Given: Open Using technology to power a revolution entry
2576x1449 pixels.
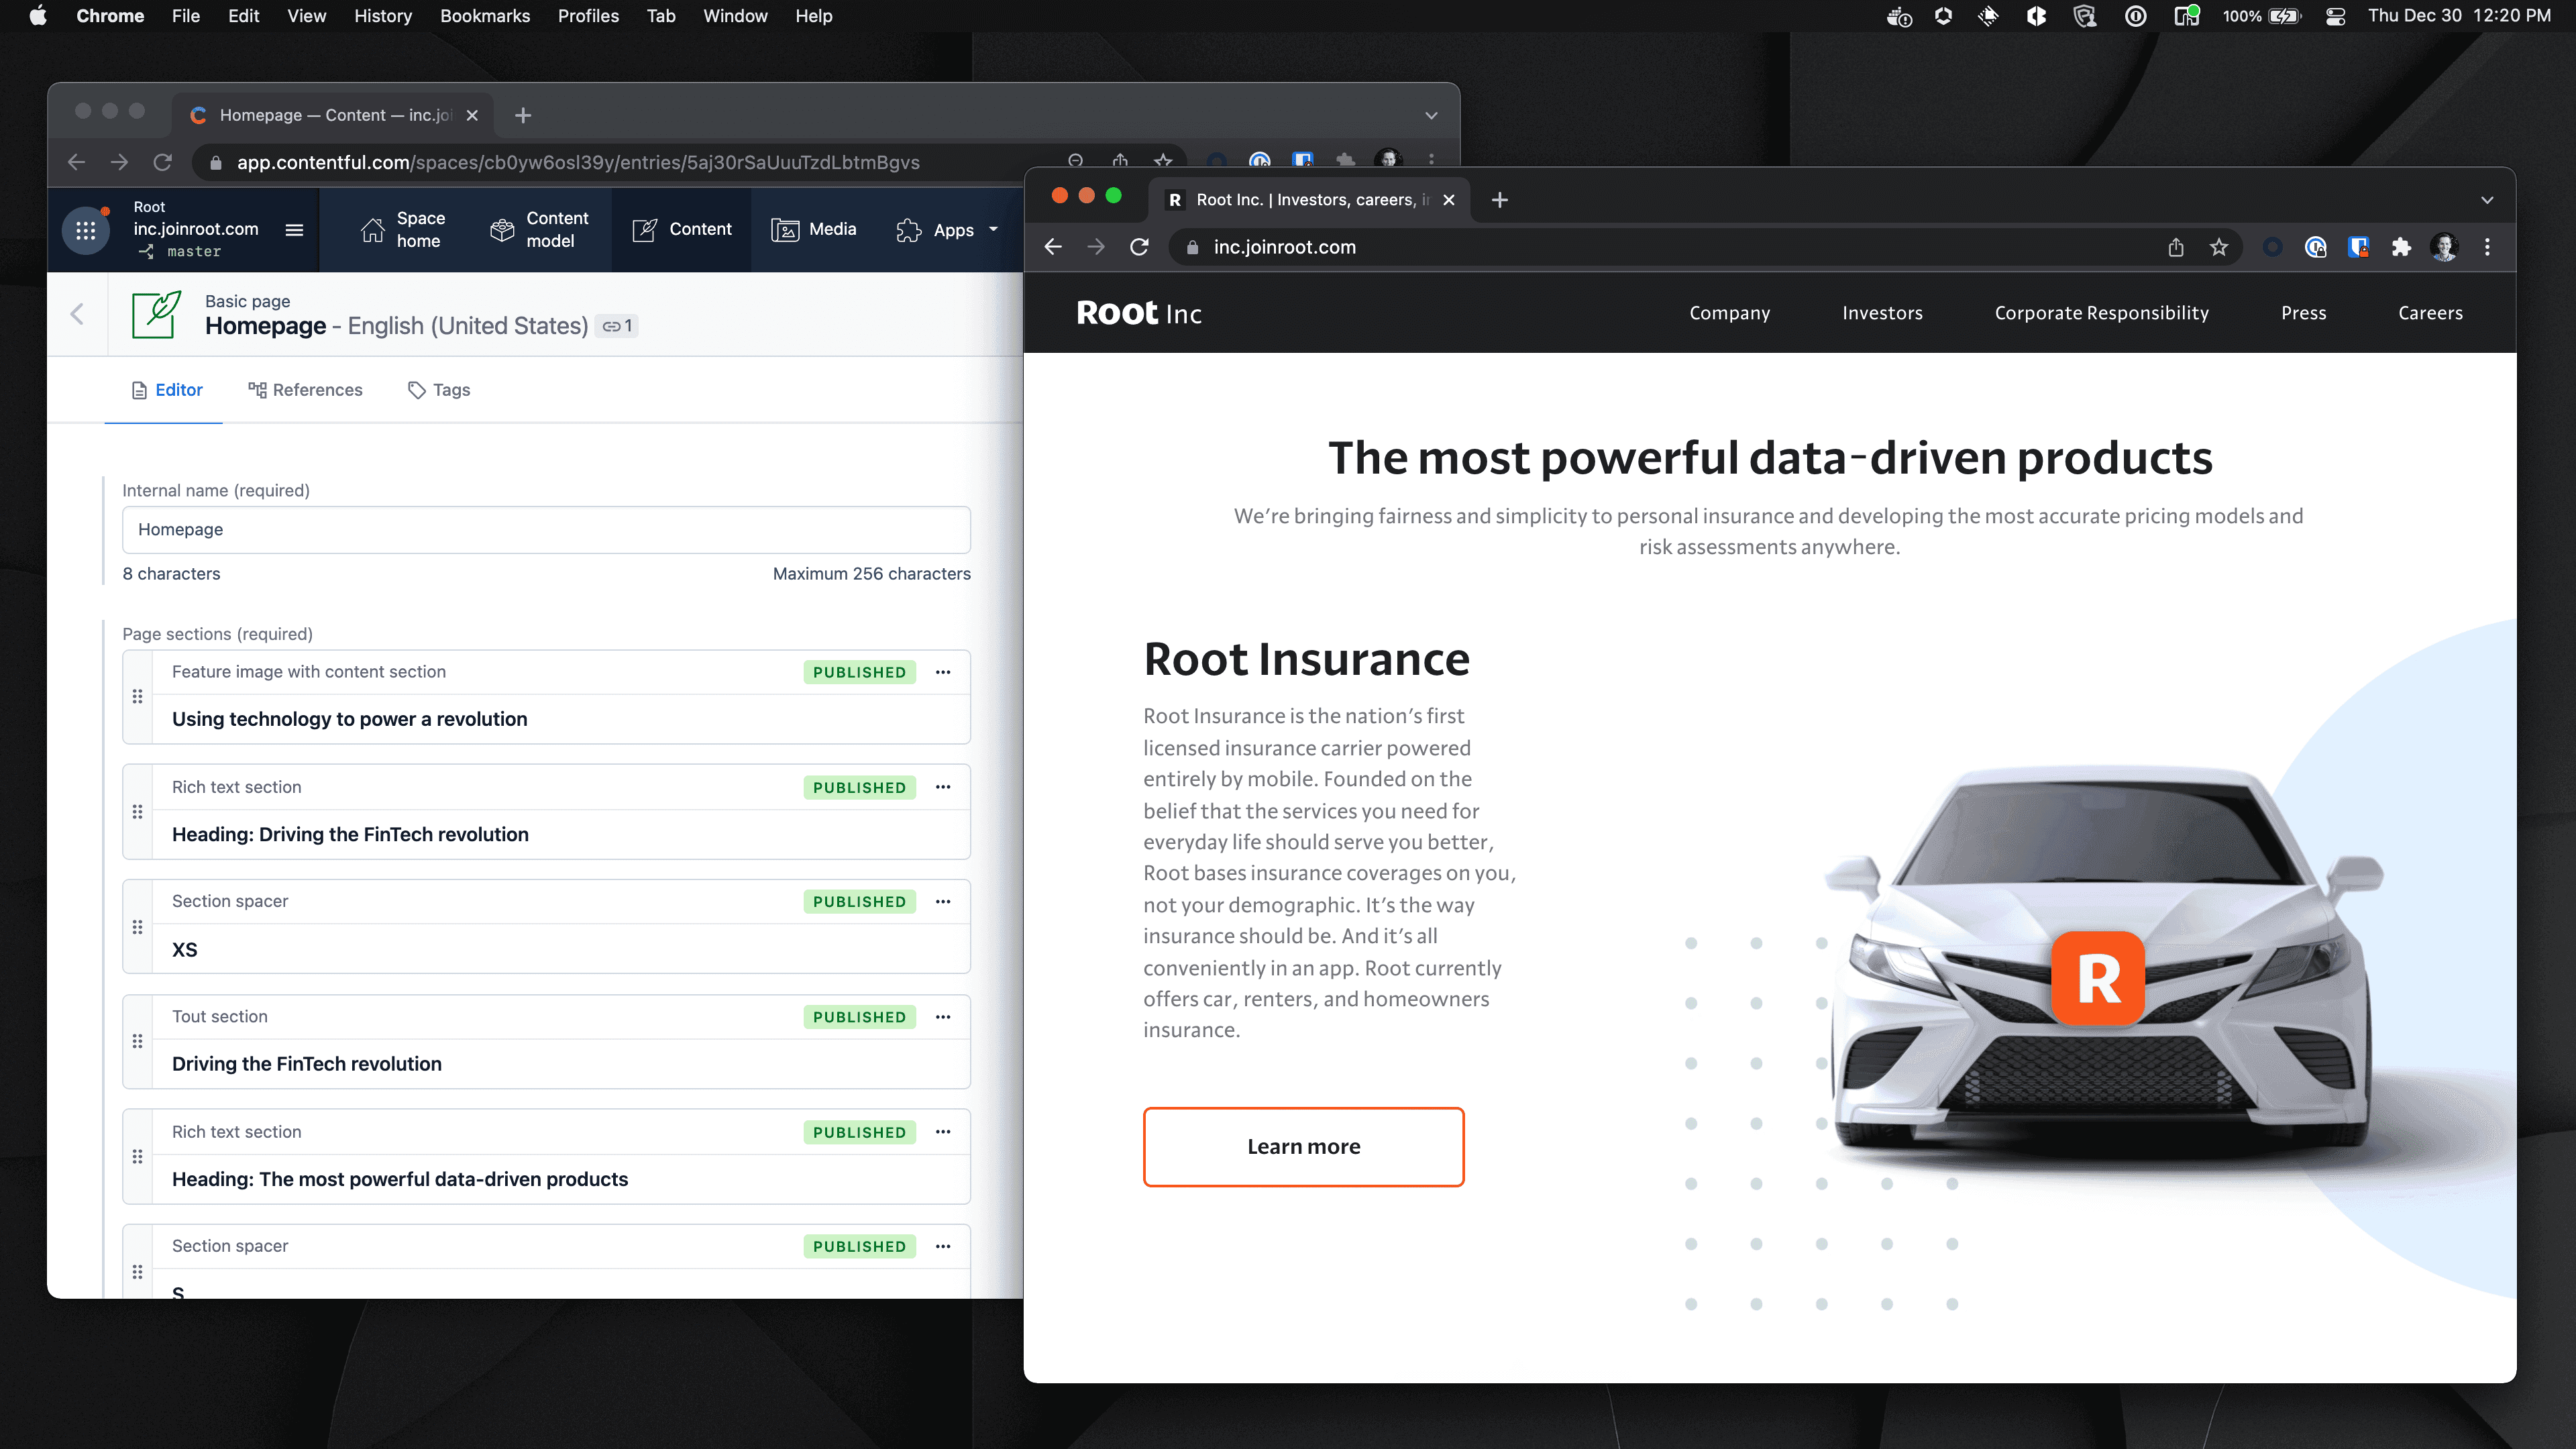Looking at the screenshot, I should tap(349, 719).
